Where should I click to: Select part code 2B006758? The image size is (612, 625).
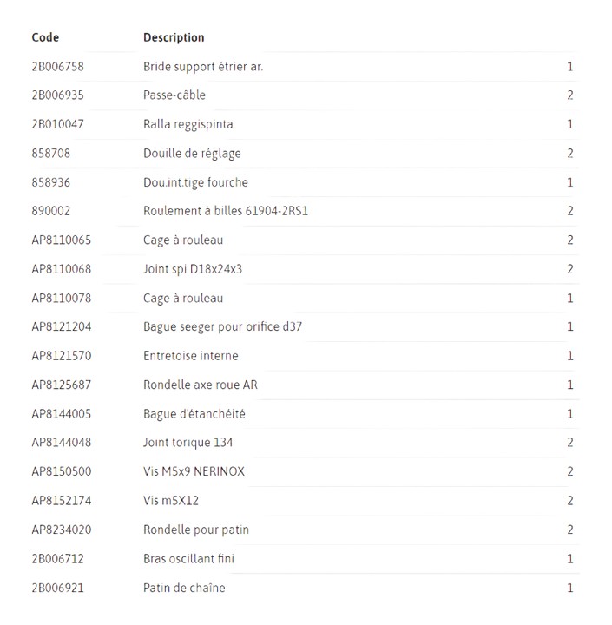pos(58,67)
